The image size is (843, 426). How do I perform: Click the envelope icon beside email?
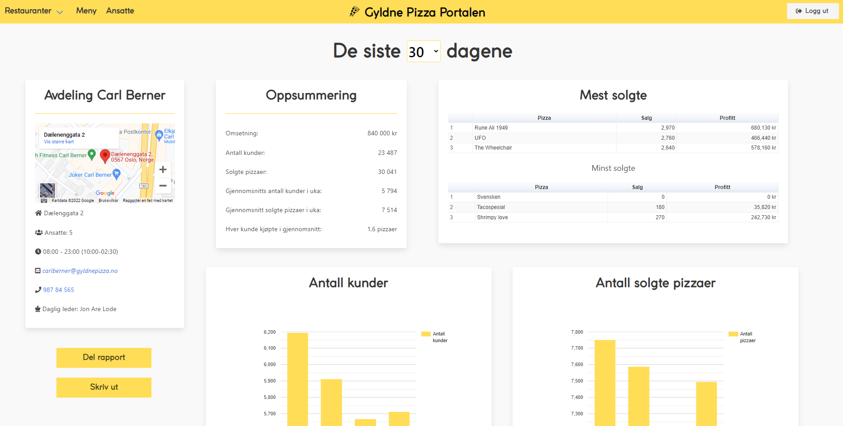coord(38,271)
